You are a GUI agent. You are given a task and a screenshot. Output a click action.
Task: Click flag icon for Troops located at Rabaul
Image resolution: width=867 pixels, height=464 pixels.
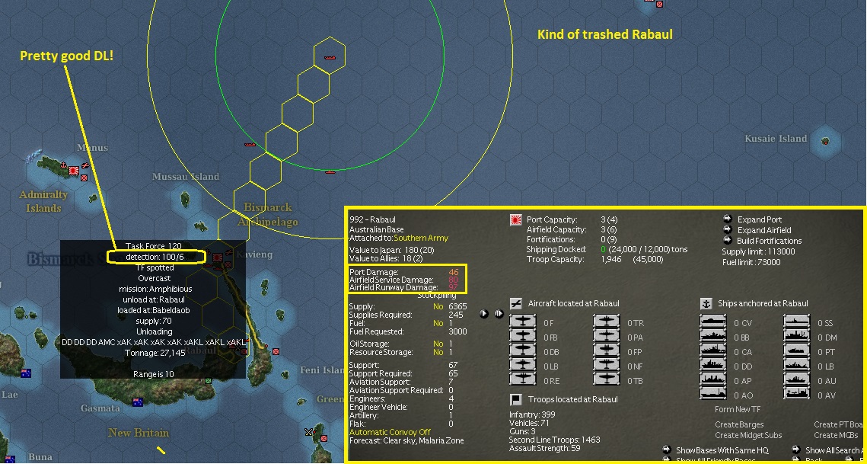tap(516, 399)
